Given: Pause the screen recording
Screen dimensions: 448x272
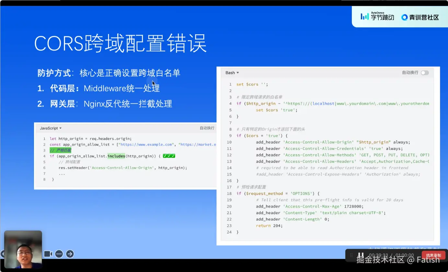Looking at the screenshot, I should click(361, 255).
